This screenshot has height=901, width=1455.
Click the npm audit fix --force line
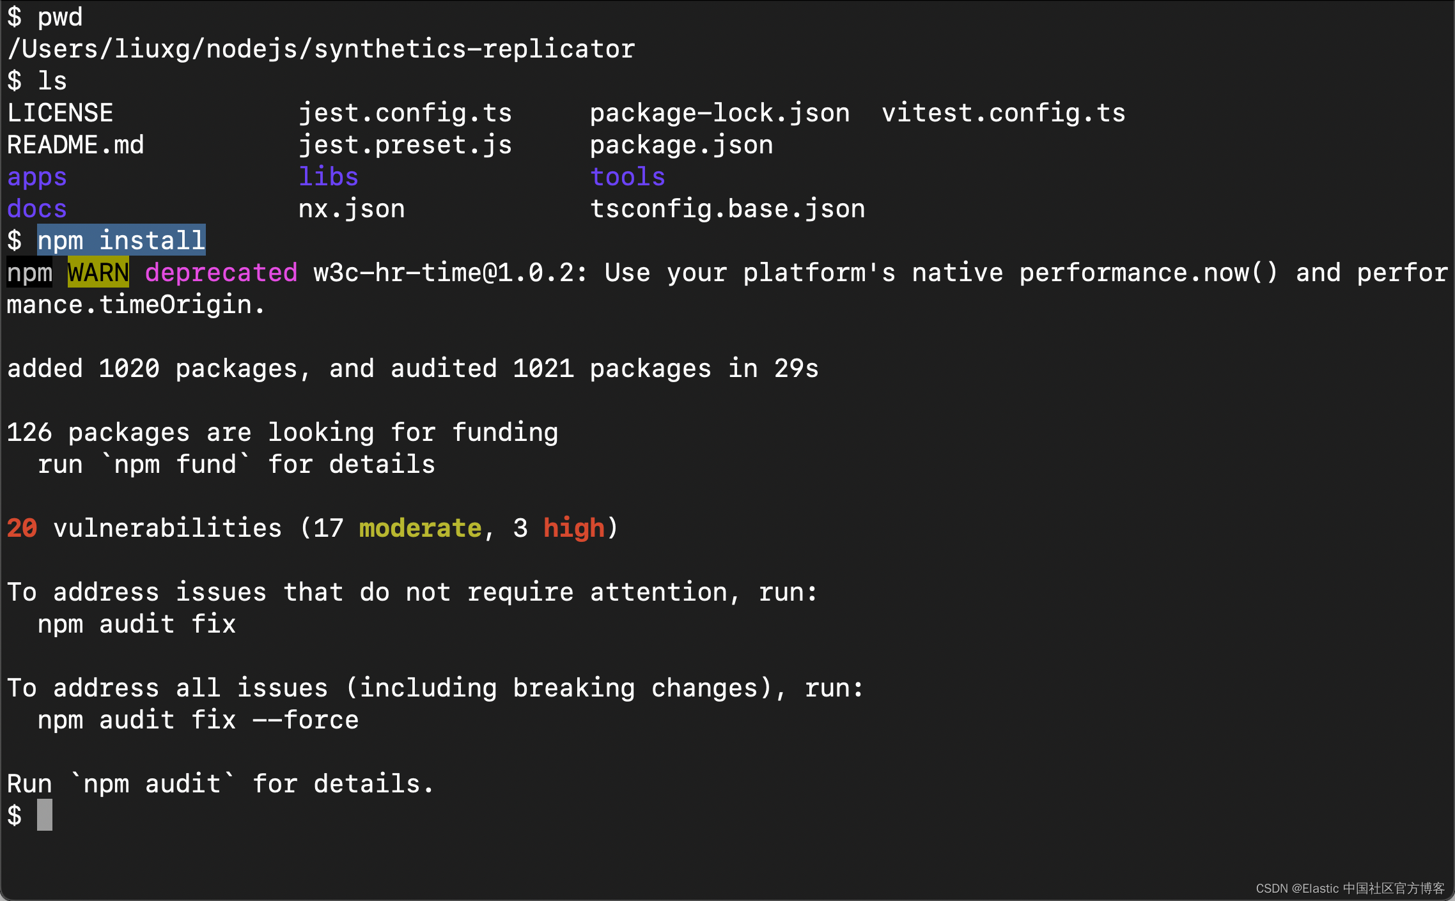point(198,720)
